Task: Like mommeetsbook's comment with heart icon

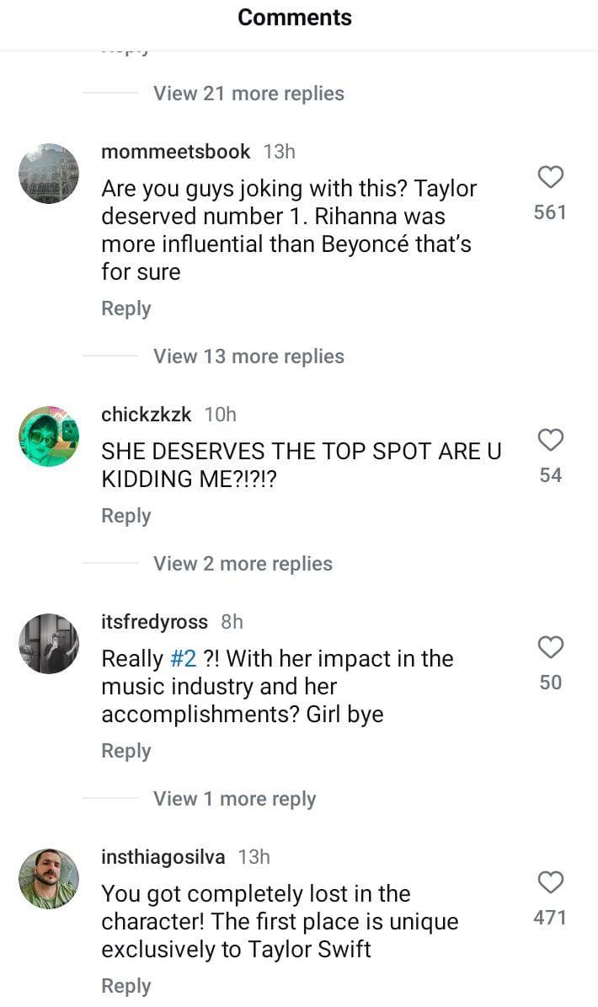Action: coord(550,177)
